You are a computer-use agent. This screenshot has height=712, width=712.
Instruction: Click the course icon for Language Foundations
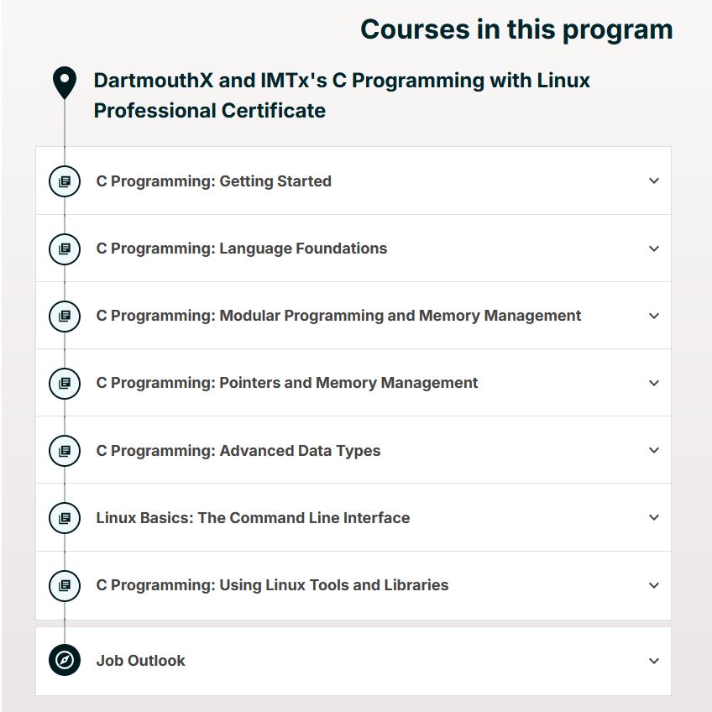[x=65, y=249]
